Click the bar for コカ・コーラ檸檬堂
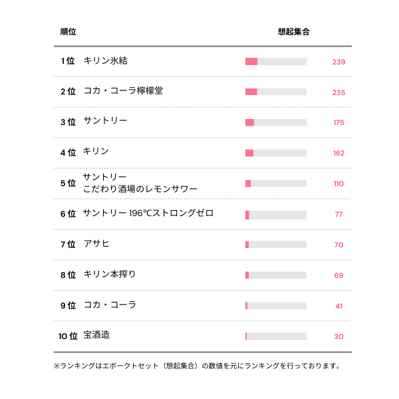The image size is (399, 399). [275, 92]
